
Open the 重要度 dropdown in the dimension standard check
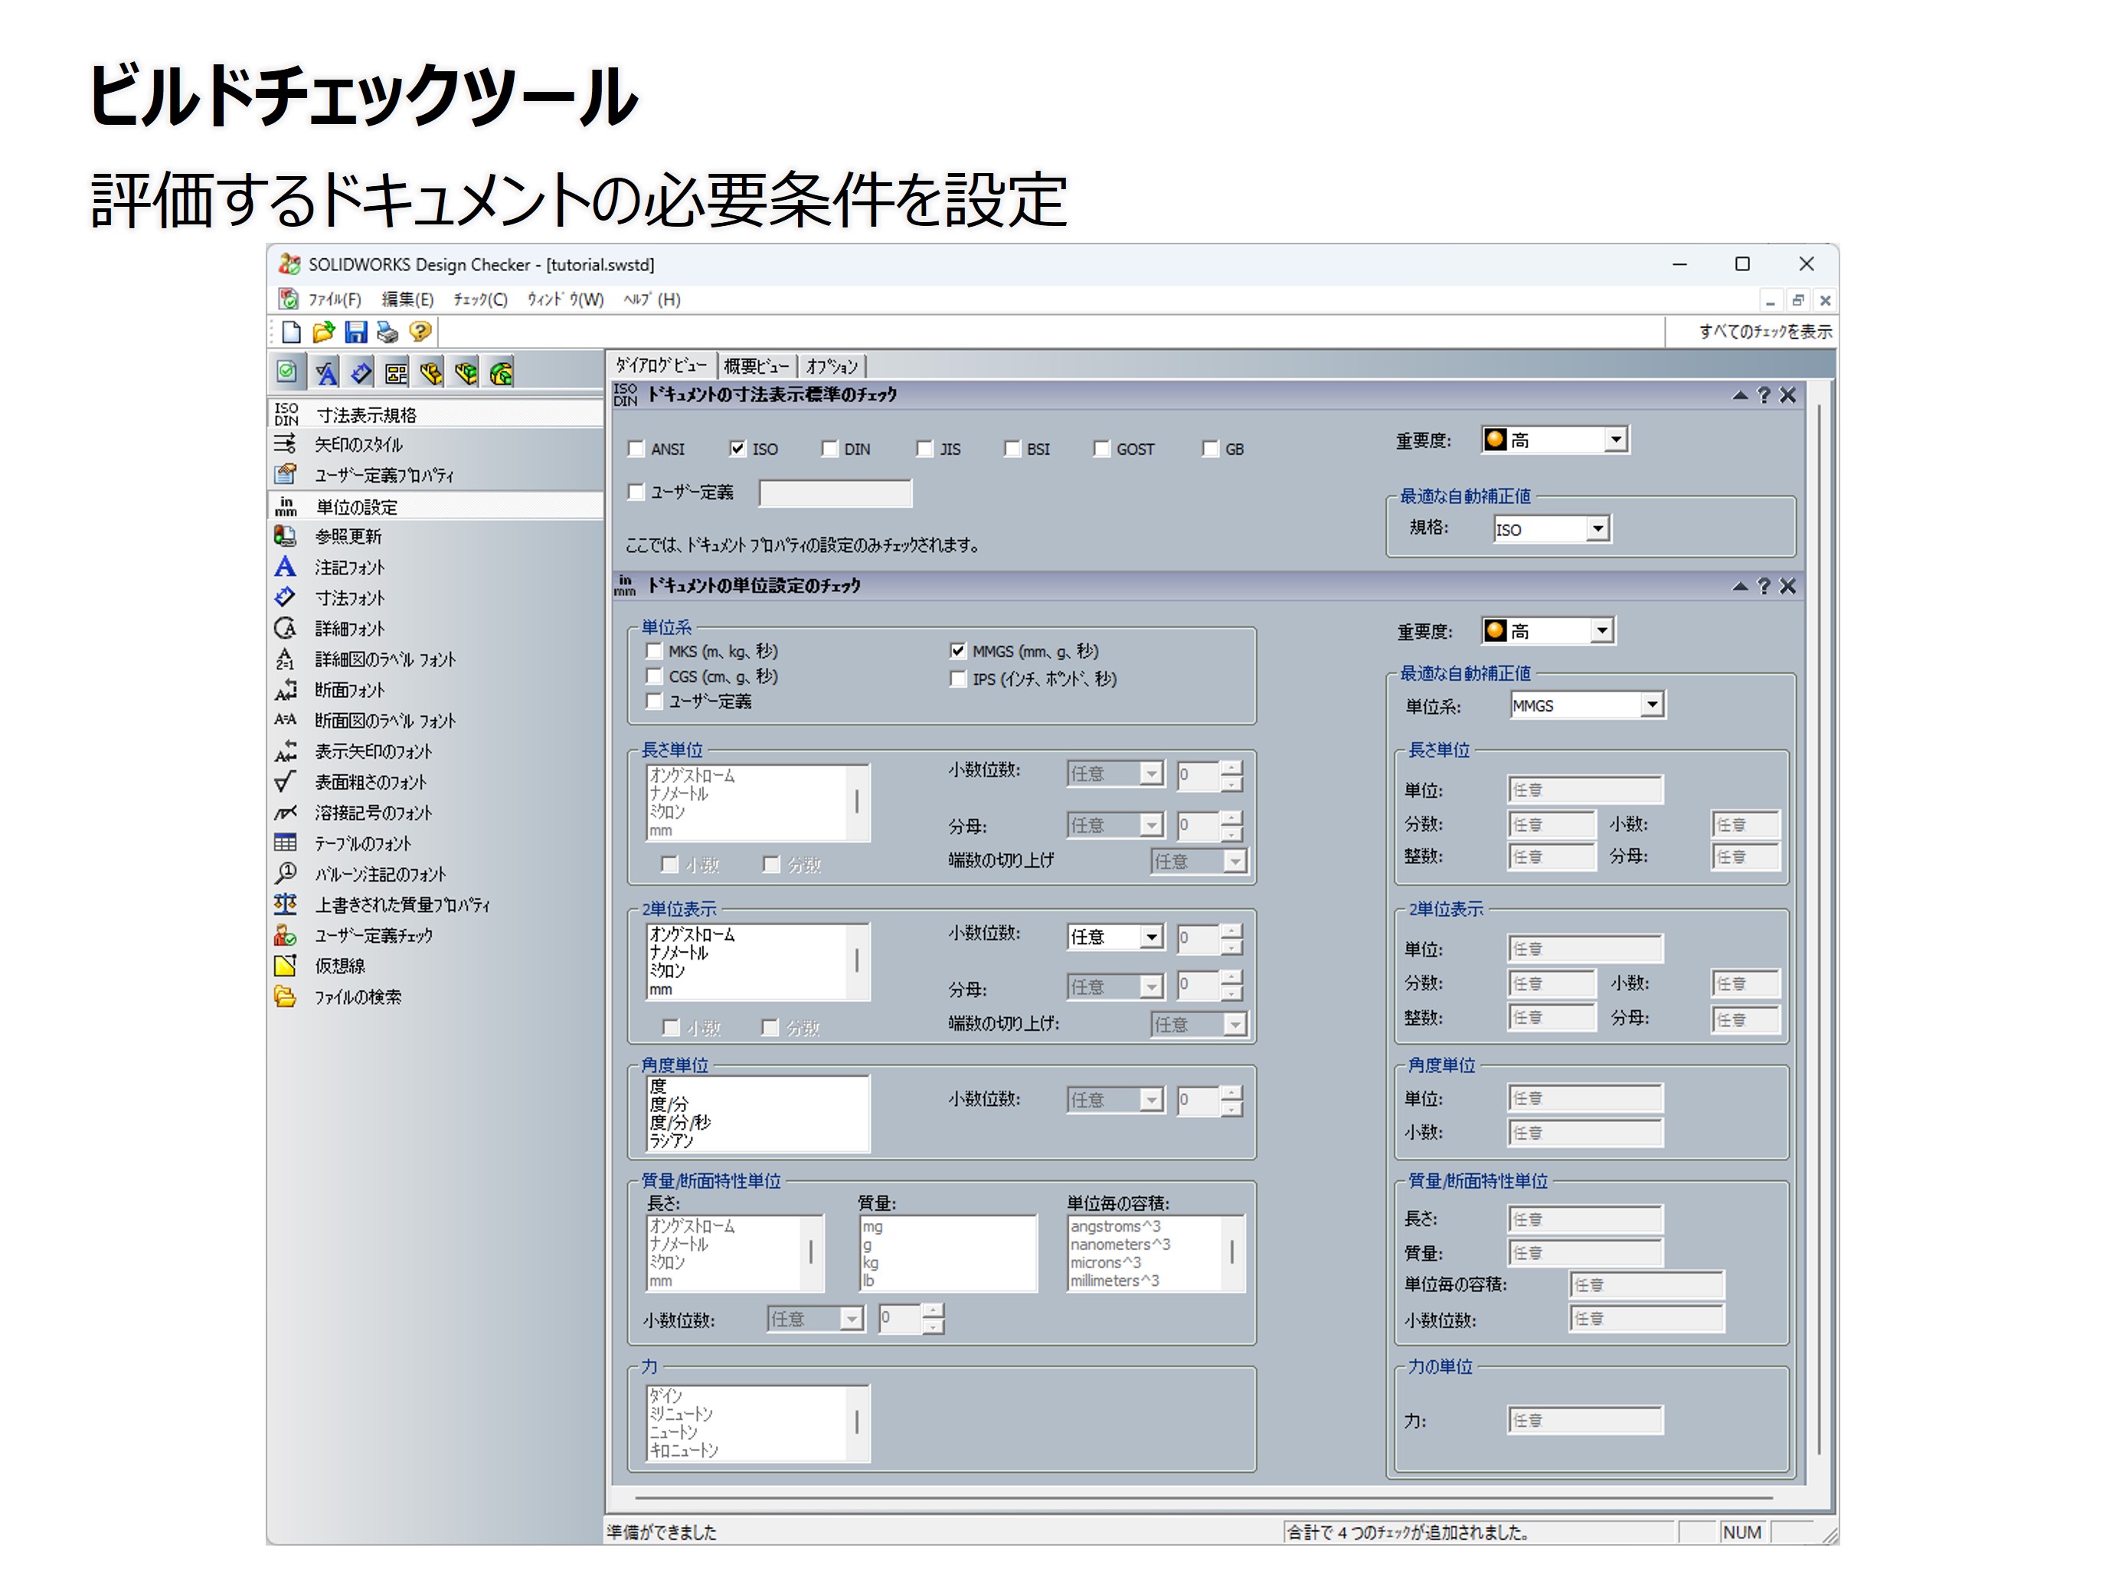tap(1616, 439)
